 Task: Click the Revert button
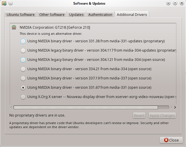click(x=139, y=115)
